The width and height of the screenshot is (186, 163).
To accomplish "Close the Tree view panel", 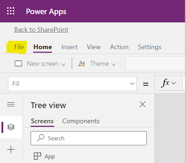I will 143,104.
